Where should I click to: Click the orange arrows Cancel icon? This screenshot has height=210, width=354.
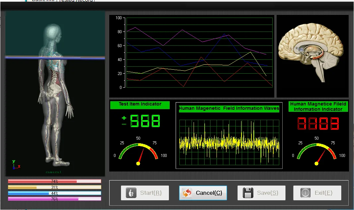point(187,193)
